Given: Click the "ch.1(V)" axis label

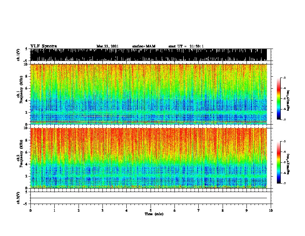Looking at the screenshot, I should 18,55.
